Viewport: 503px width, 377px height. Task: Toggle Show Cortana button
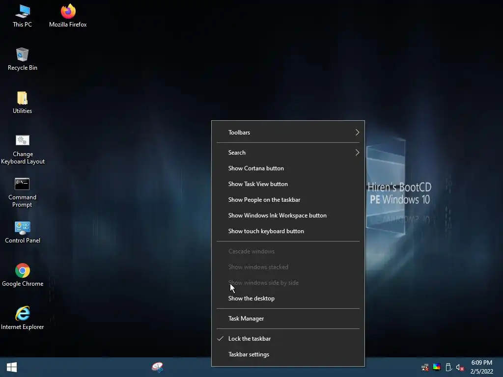coord(288,168)
